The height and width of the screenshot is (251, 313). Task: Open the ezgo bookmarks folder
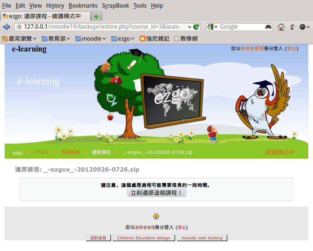123,38
